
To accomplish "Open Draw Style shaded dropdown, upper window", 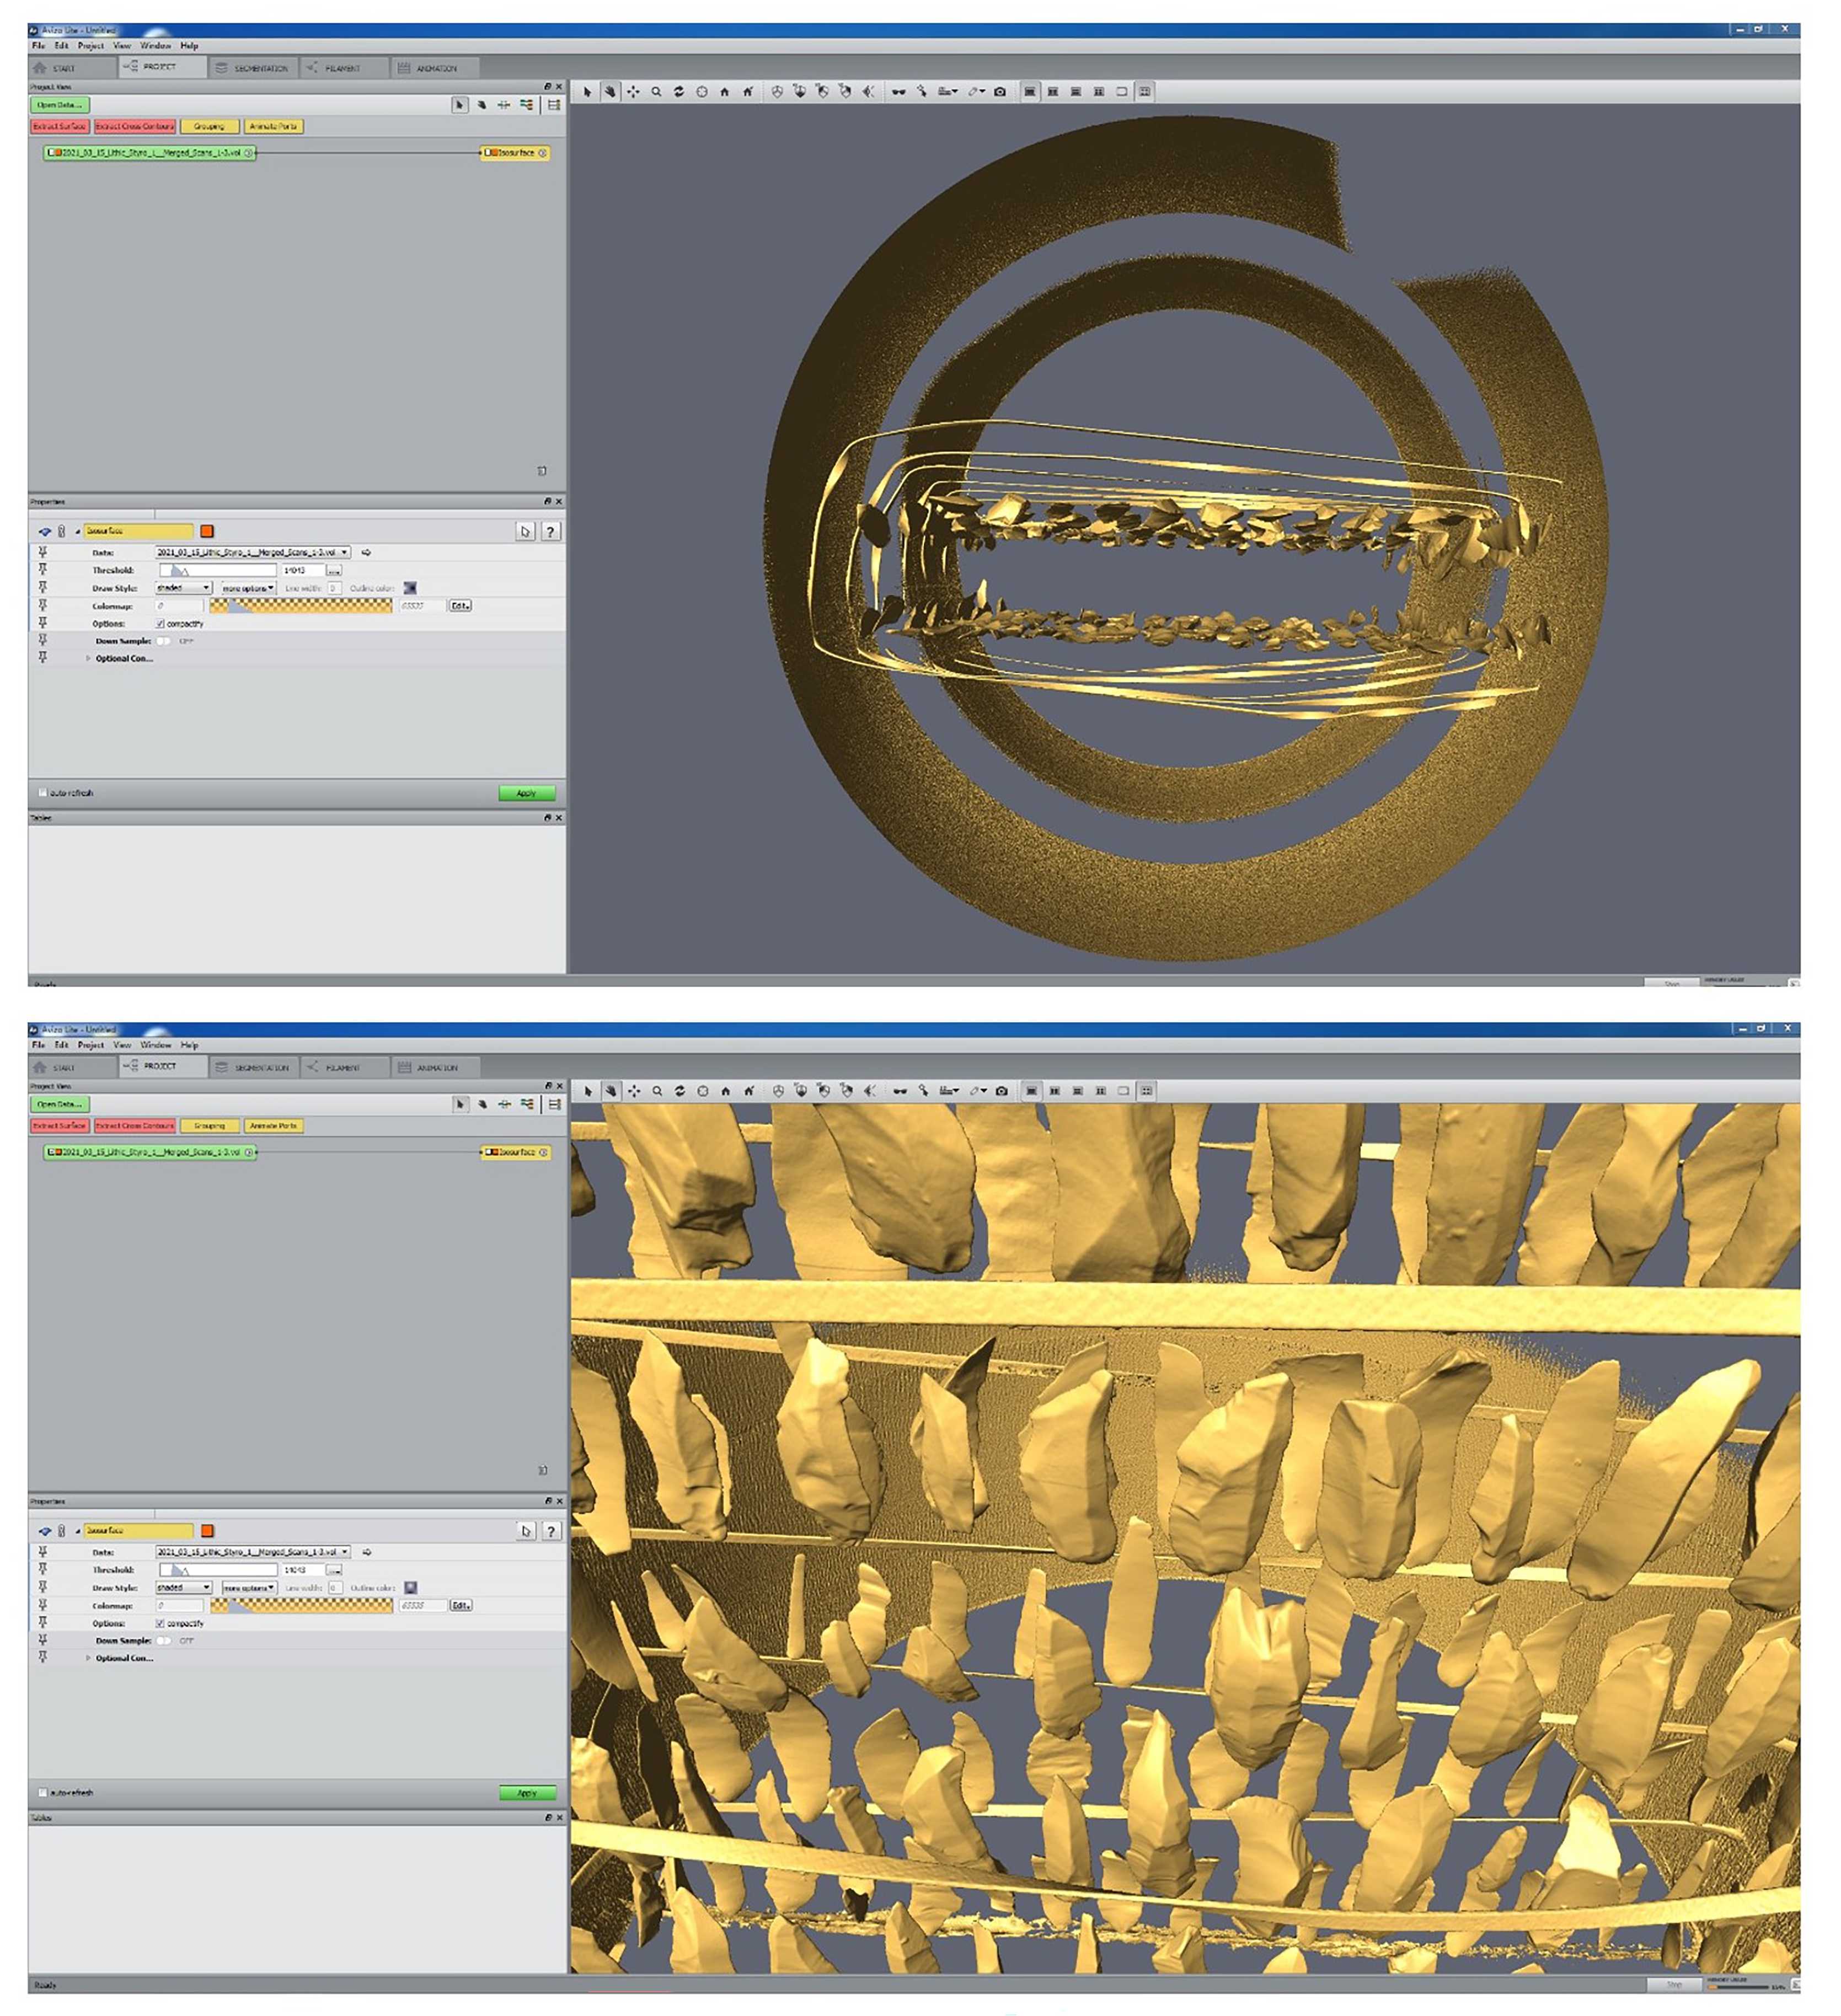I will point(183,588).
